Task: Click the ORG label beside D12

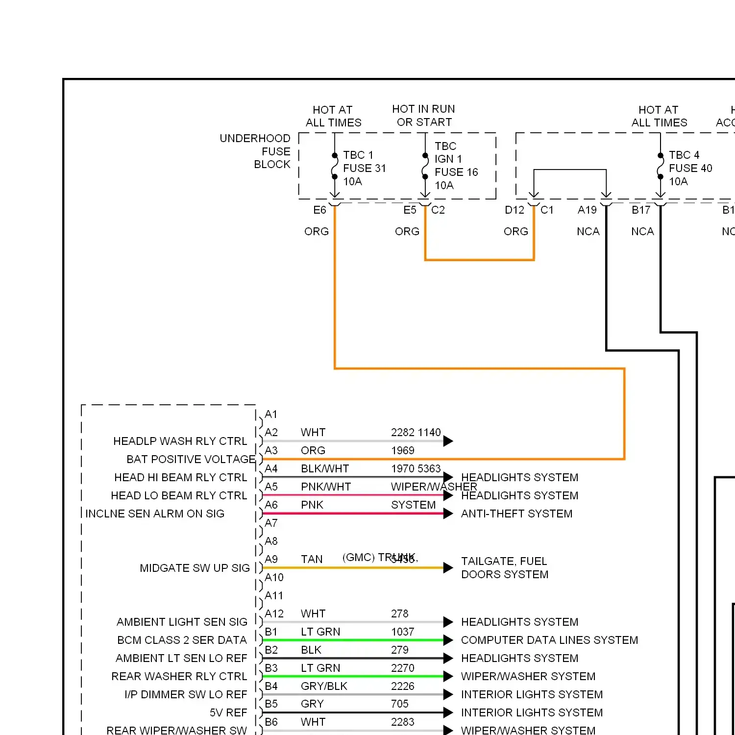Action: pos(516,231)
